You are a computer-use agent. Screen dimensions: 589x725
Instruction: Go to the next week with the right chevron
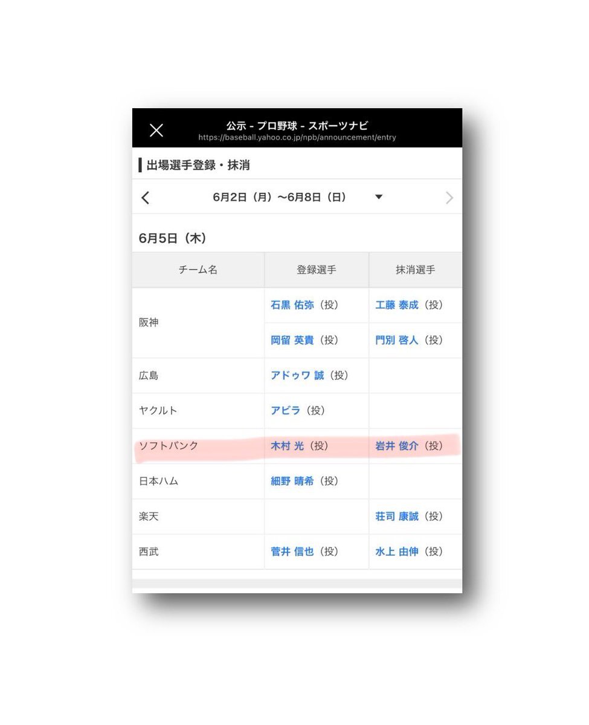click(449, 198)
